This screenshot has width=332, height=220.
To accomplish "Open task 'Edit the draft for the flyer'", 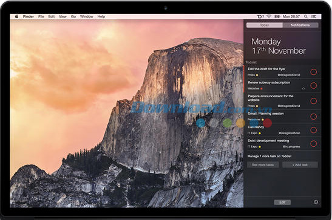I will tap(266, 69).
